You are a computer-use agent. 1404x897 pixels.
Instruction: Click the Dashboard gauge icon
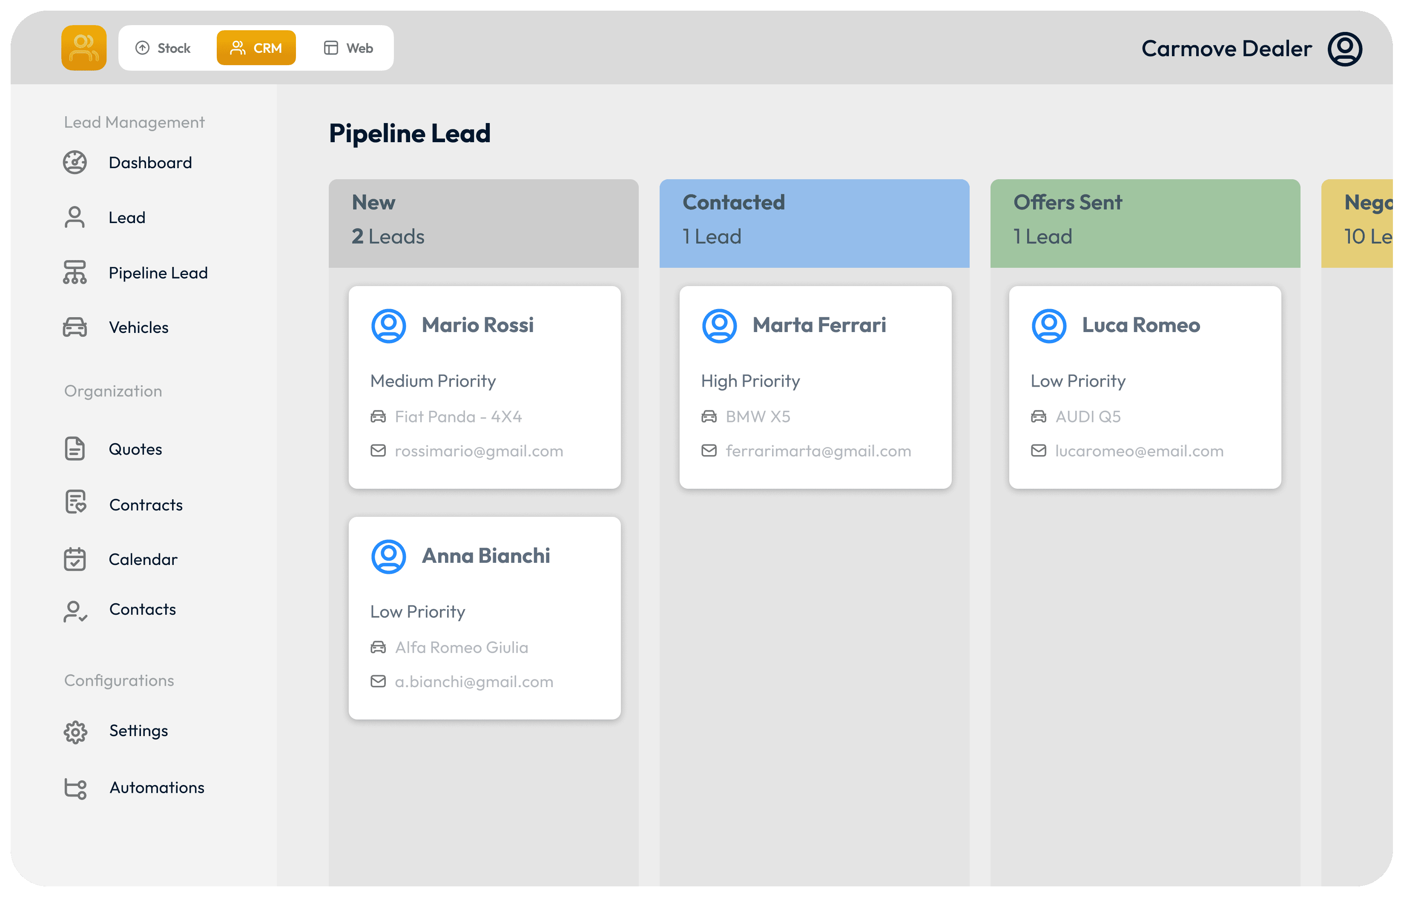pos(75,162)
